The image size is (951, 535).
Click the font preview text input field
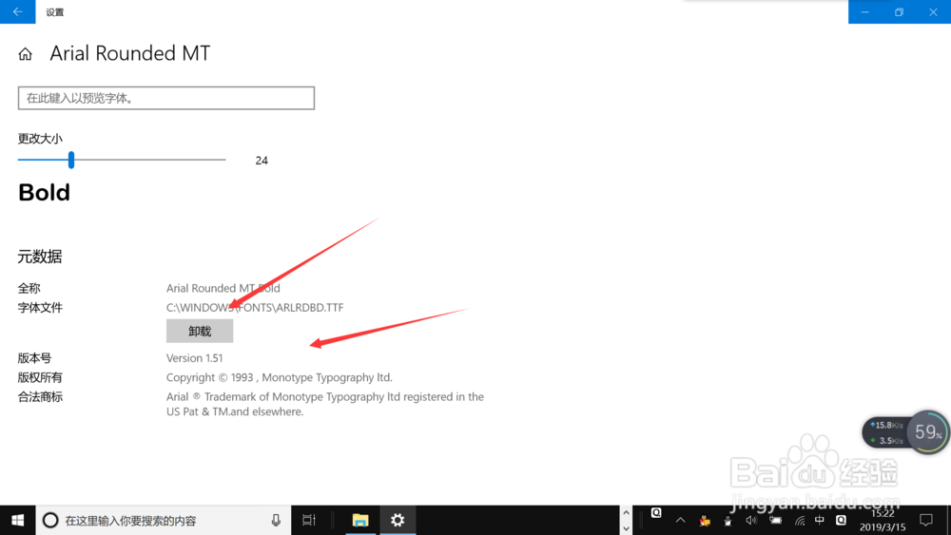(x=166, y=98)
